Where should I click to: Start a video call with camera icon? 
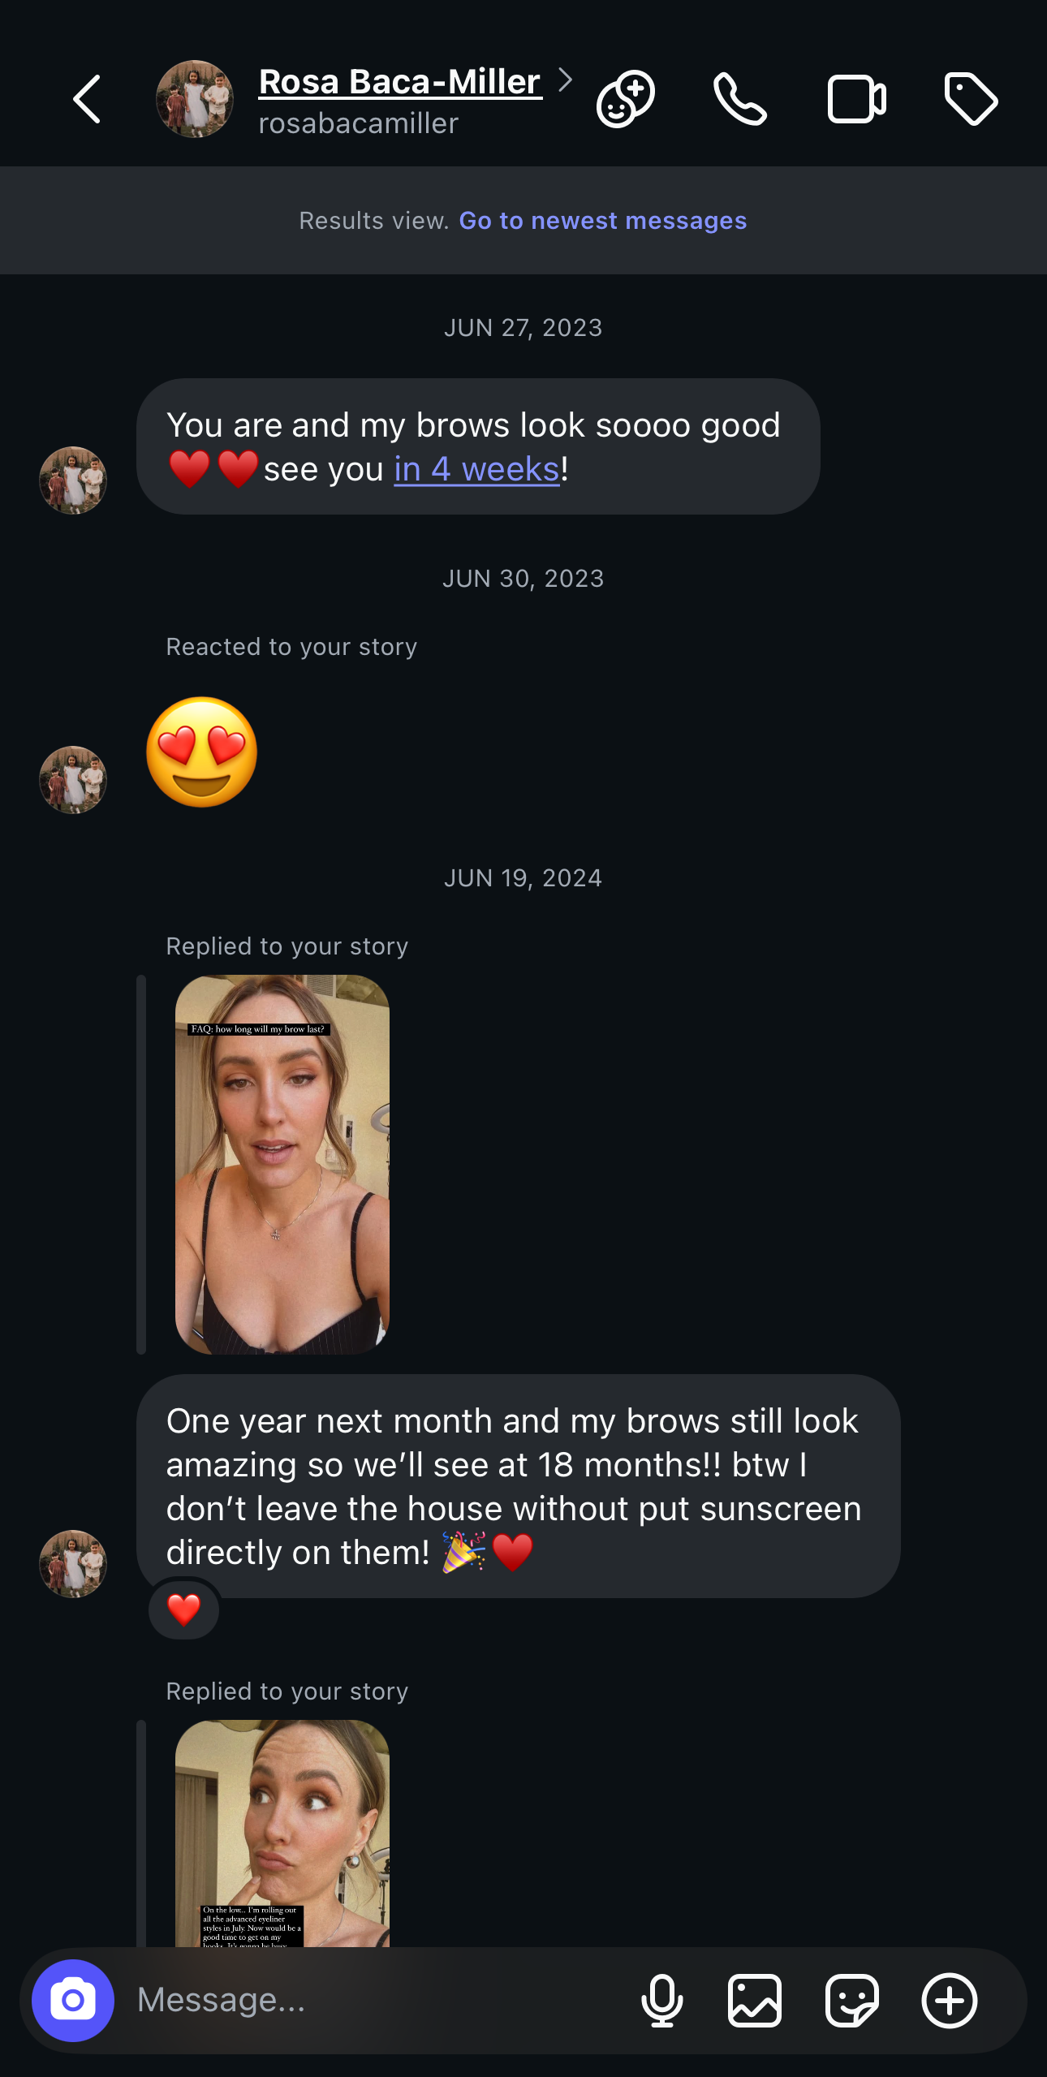[856, 99]
